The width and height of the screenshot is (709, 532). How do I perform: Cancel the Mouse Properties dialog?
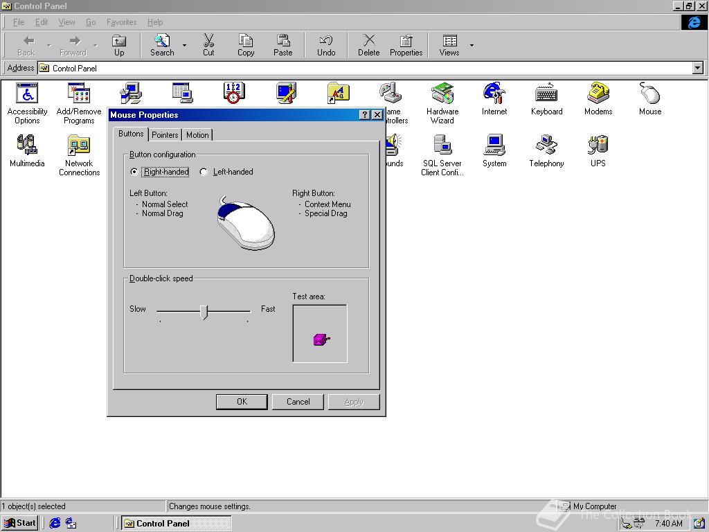click(298, 401)
